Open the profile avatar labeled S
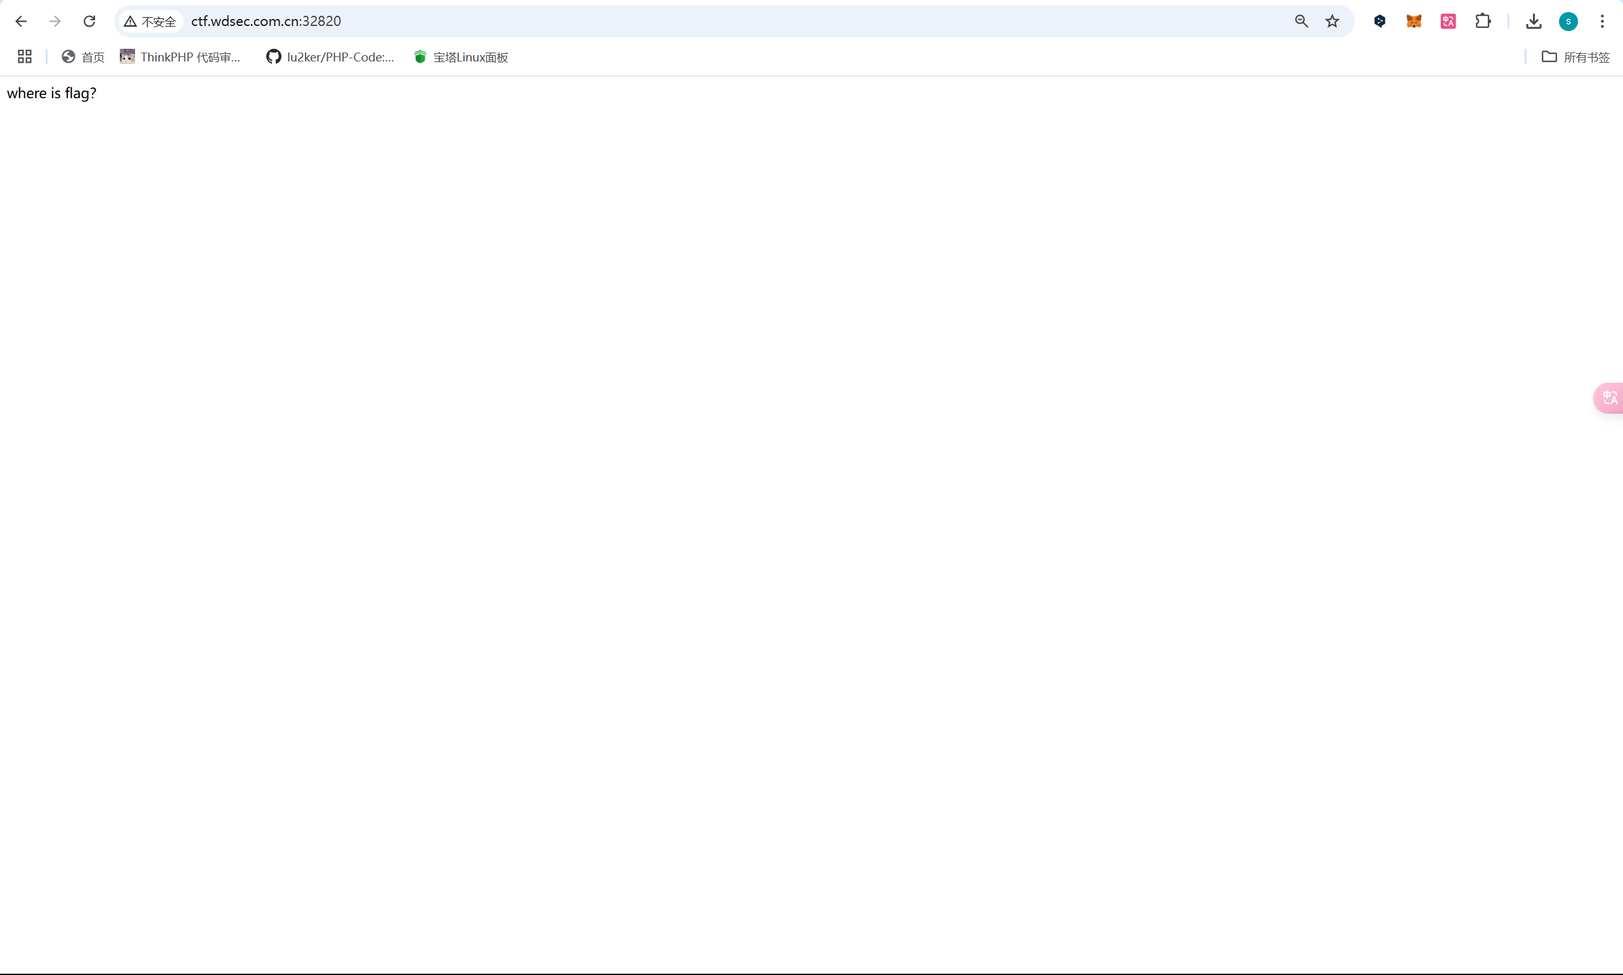The width and height of the screenshot is (1623, 975). tap(1568, 21)
